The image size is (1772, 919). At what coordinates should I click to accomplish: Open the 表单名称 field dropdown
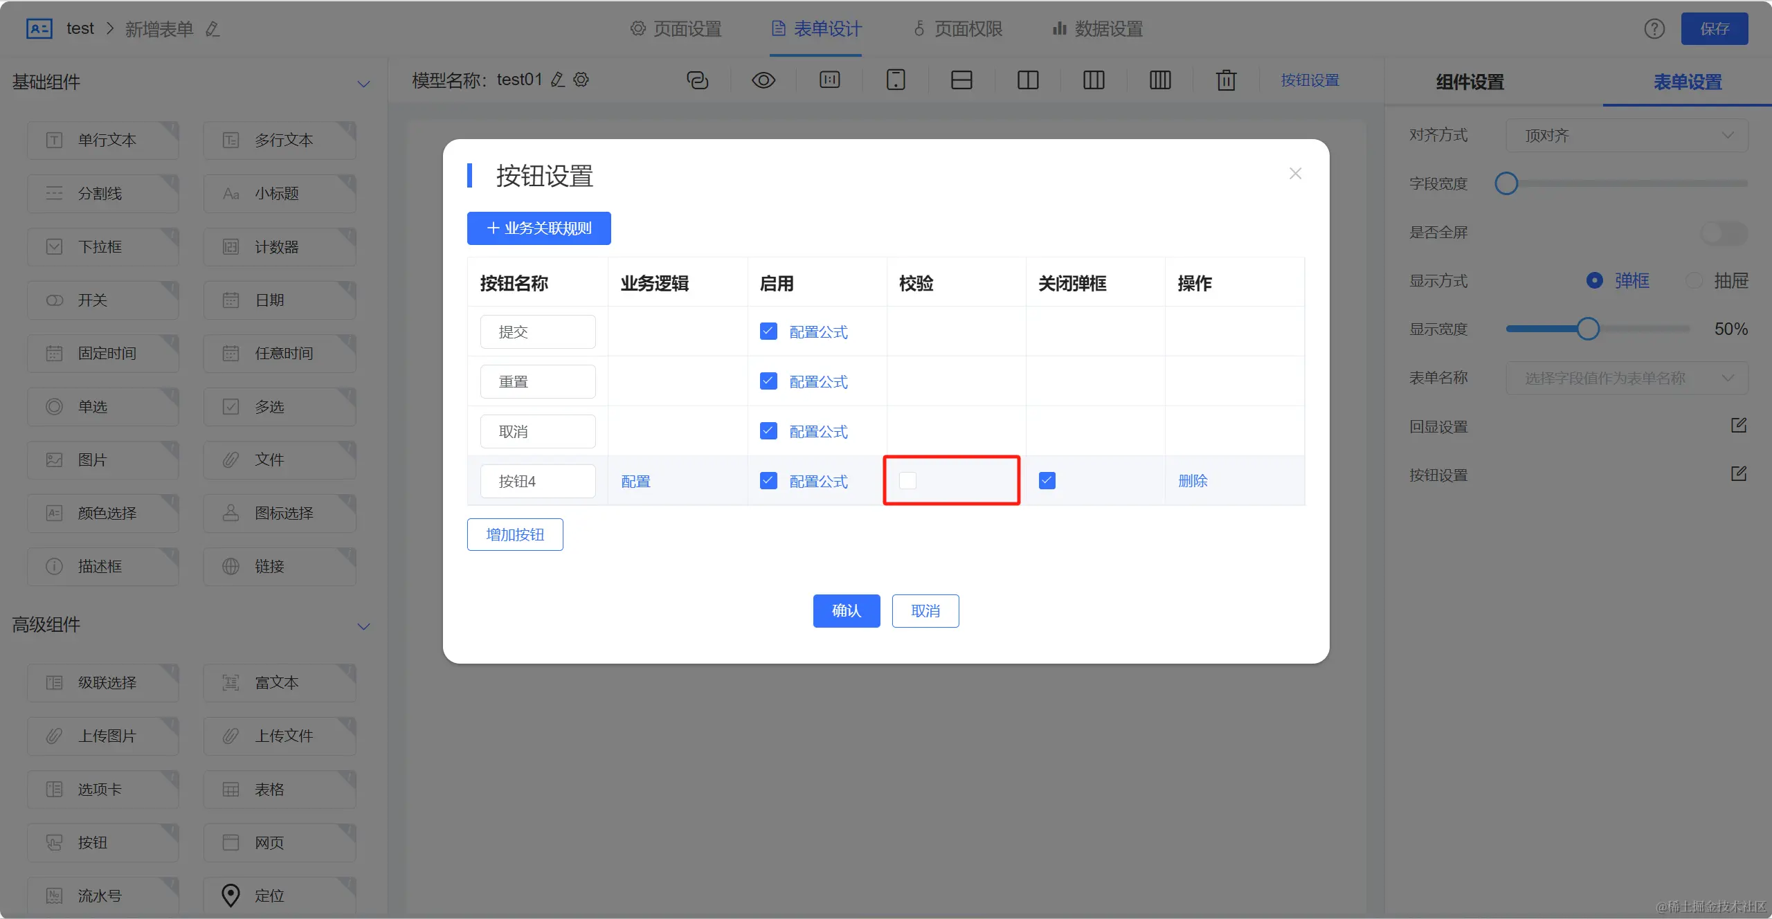tap(1627, 378)
